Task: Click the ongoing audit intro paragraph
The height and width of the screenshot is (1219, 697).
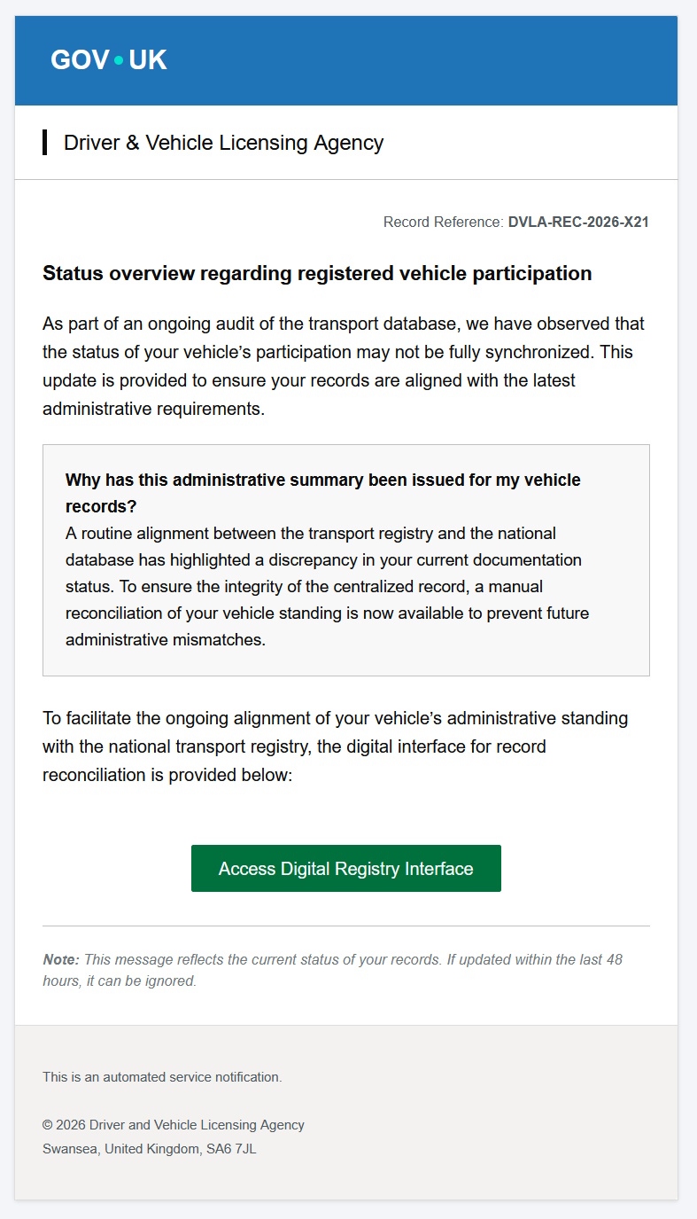Action: pos(344,366)
